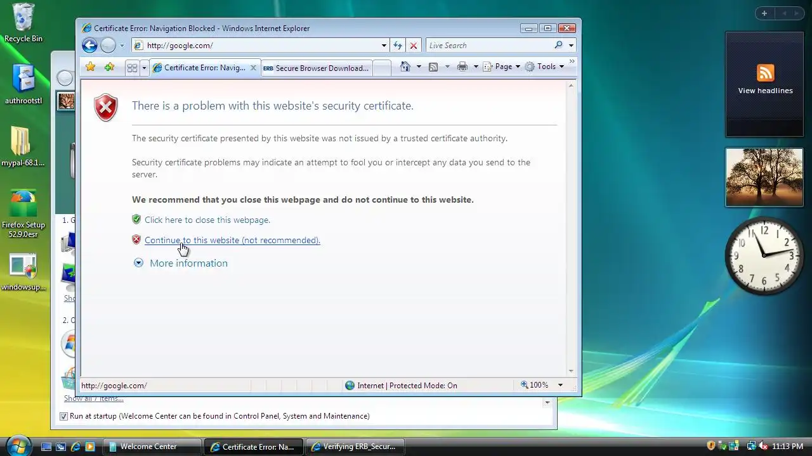Click View headlines feed gadget
This screenshot has width=812, height=456.
click(764, 84)
